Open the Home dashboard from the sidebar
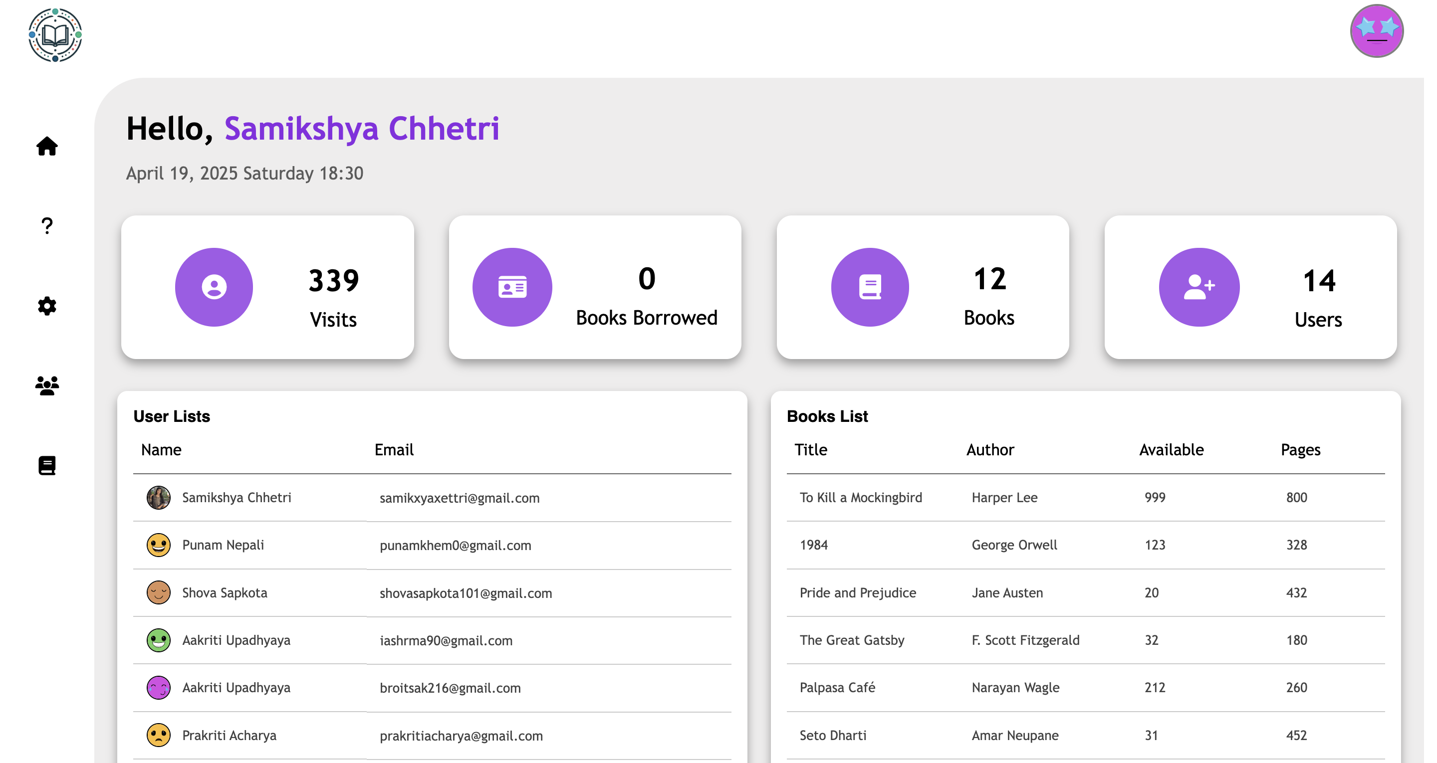The height and width of the screenshot is (763, 1437). tap(47, 147)
